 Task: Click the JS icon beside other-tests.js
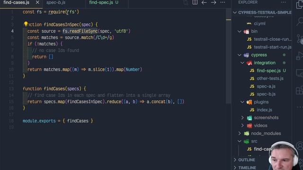click(x=252, y=78)
